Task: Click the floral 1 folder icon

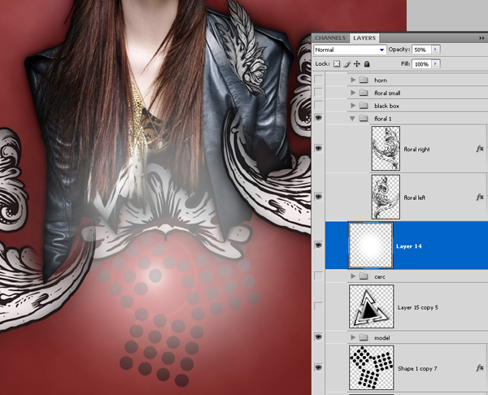Action: [x=364, y=118]
